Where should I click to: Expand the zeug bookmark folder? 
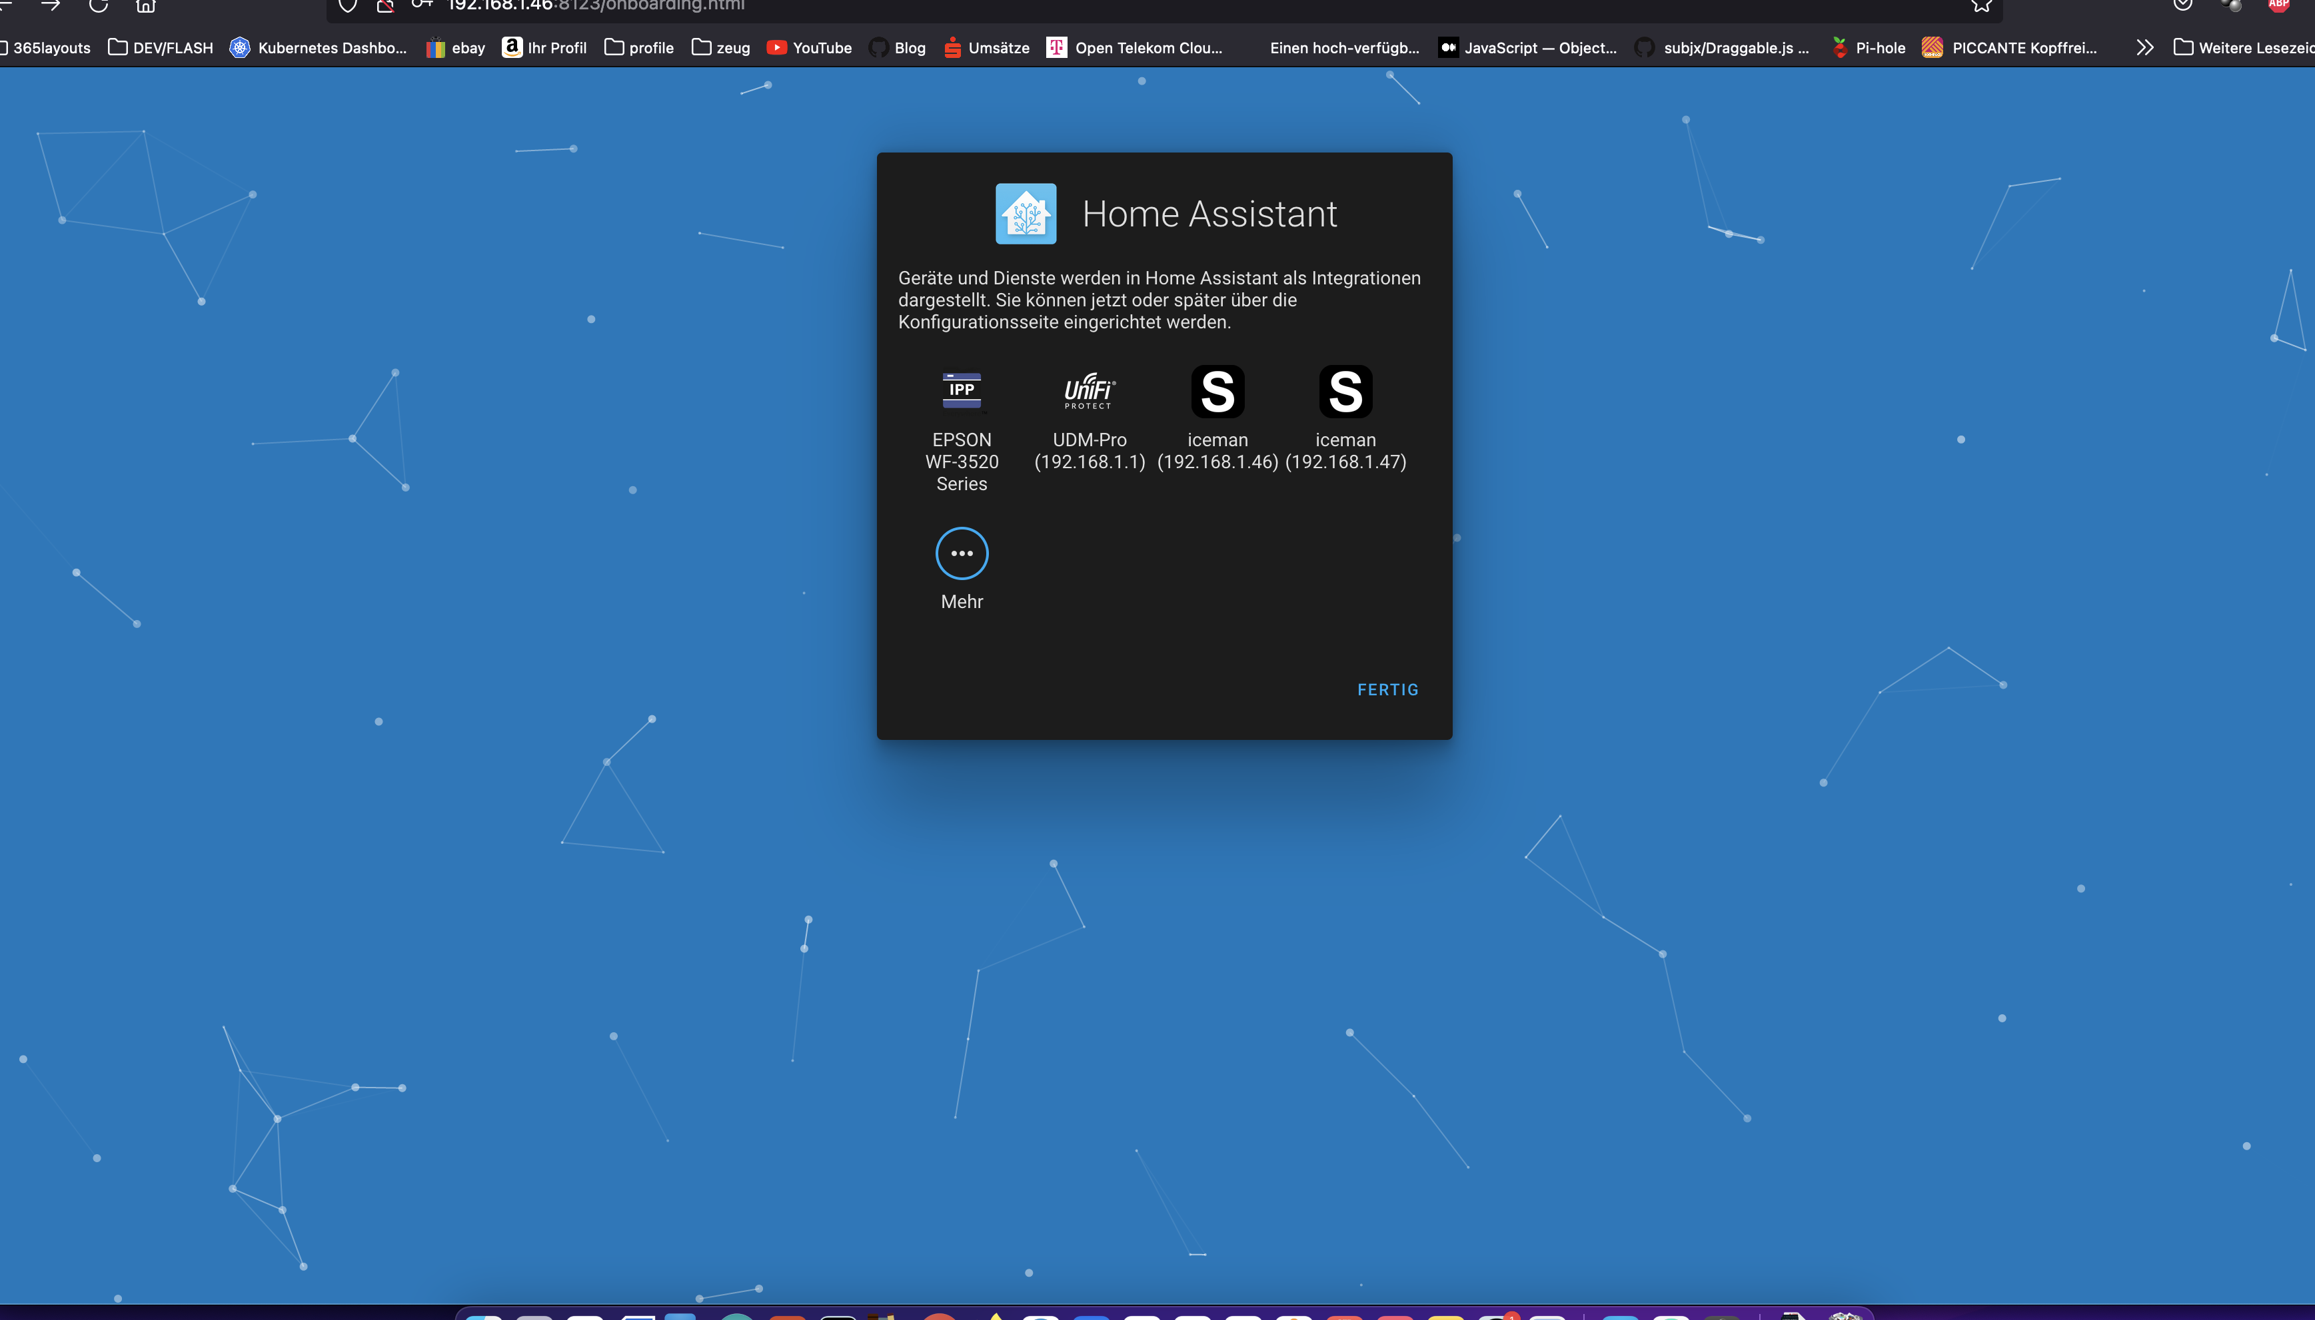click(x=721, y=48)
